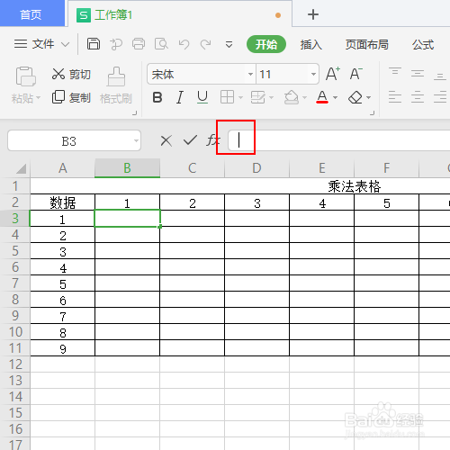Open Print Preview icon
Screen dimensions: 450x450
[161, 44]
